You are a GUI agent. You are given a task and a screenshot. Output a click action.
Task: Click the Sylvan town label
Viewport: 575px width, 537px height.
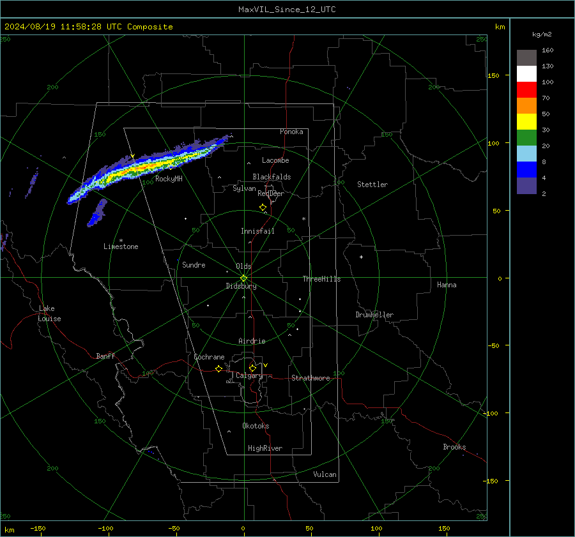coord(244,188)
